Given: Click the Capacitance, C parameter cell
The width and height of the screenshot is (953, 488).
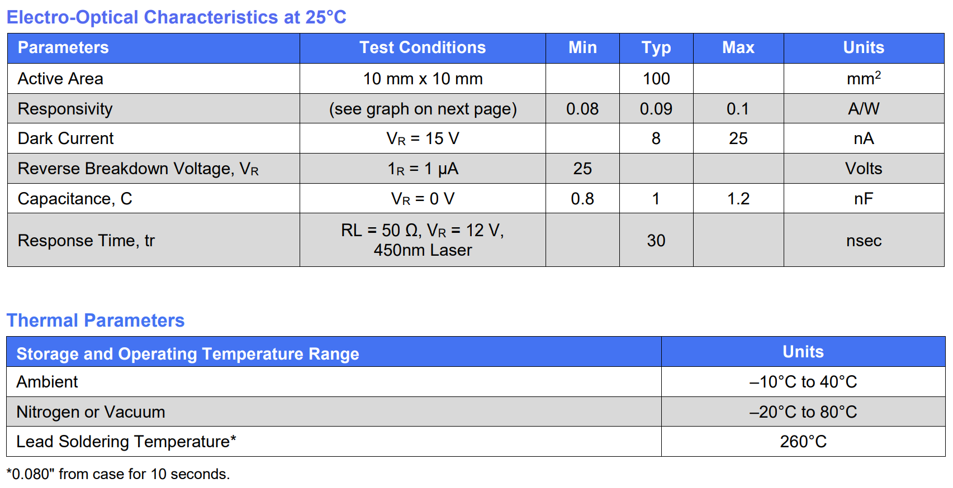Looking at the screenshot, I should point(75,199).
